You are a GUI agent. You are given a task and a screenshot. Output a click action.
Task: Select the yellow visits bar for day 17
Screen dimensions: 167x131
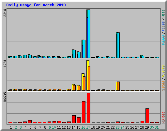click(x=88, y=75)
